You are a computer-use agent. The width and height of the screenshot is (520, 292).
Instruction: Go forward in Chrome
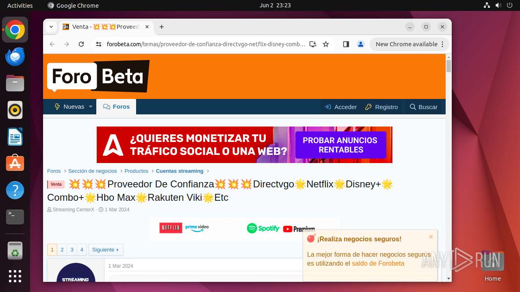click(67, 44)
